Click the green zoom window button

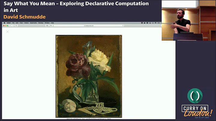(7, 26)
